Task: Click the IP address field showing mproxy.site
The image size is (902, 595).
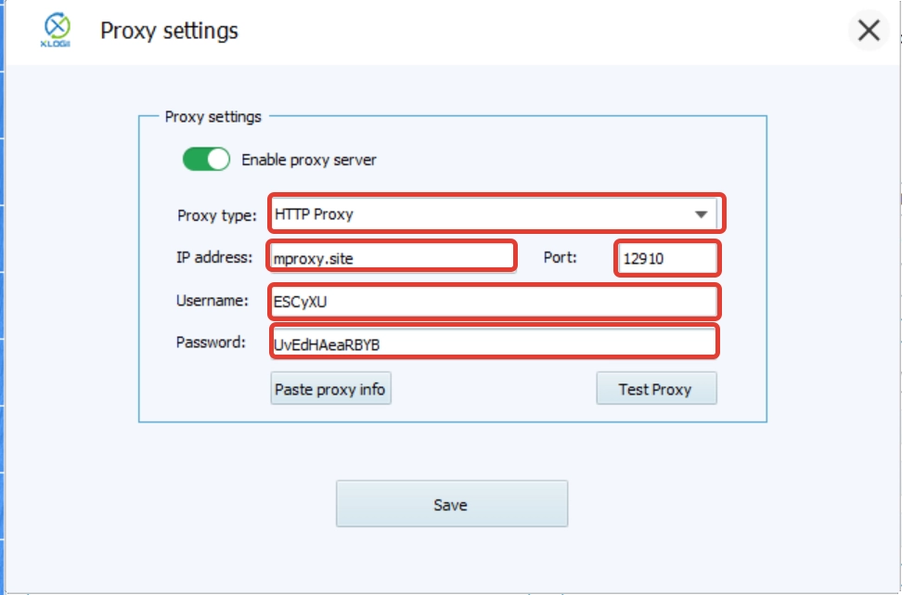Action: 390,258
